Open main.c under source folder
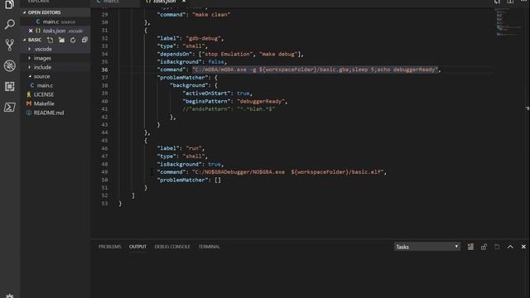530x298 pixels. click(45, 85)
